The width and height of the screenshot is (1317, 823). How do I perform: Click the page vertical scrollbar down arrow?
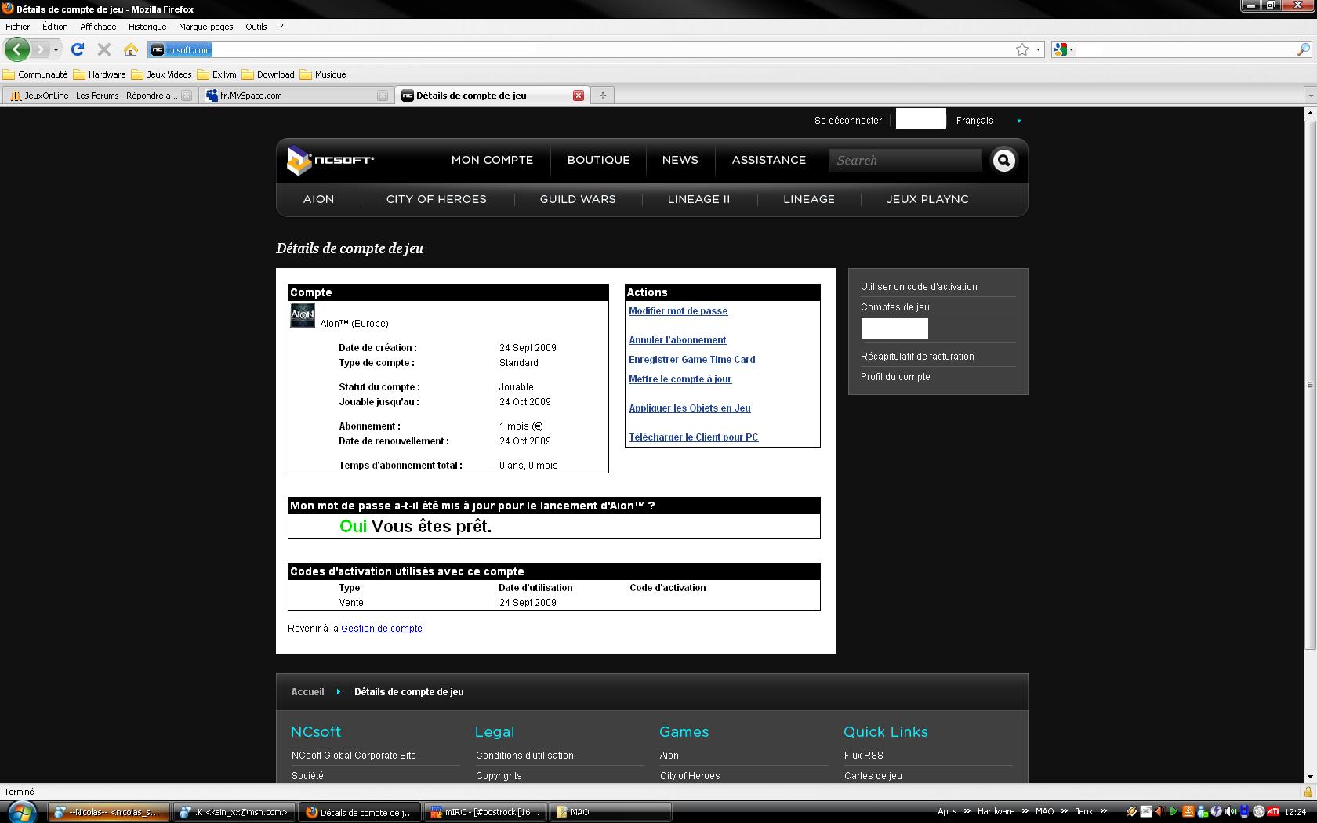[1309, 776]
